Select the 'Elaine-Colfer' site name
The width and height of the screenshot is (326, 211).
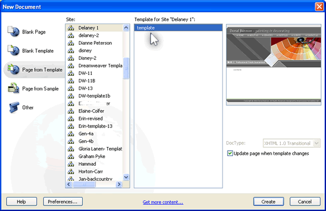[x=91, y=111]
